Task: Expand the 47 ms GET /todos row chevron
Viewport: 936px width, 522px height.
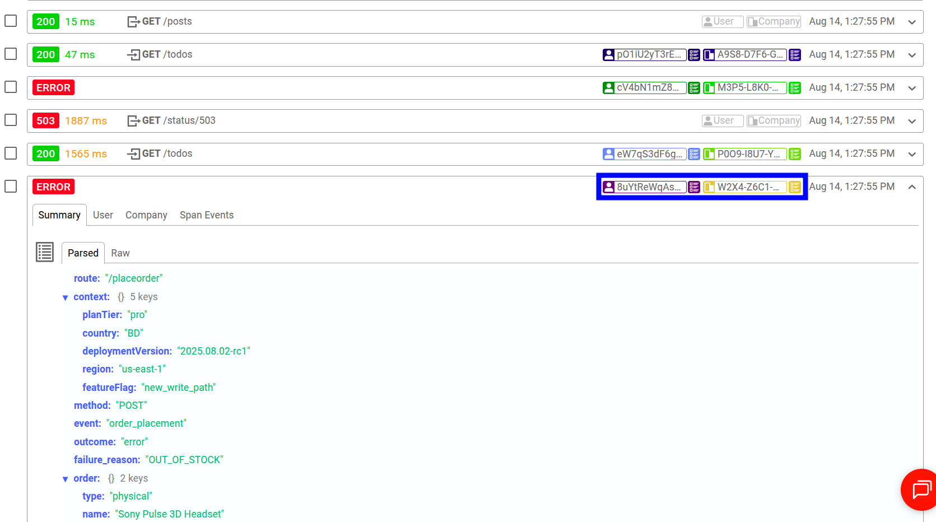Action: tap(912, 54)
